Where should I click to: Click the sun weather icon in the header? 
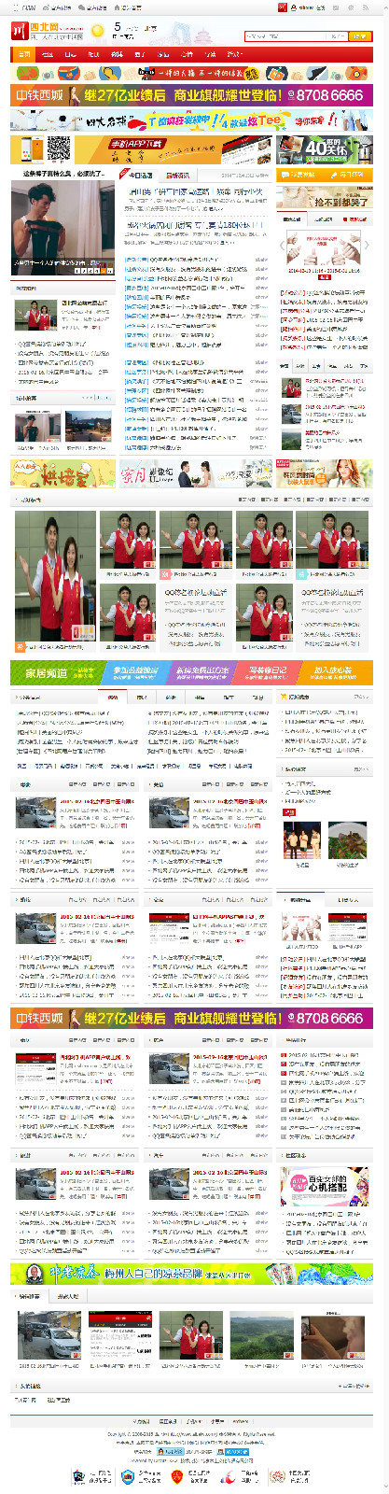98,30
